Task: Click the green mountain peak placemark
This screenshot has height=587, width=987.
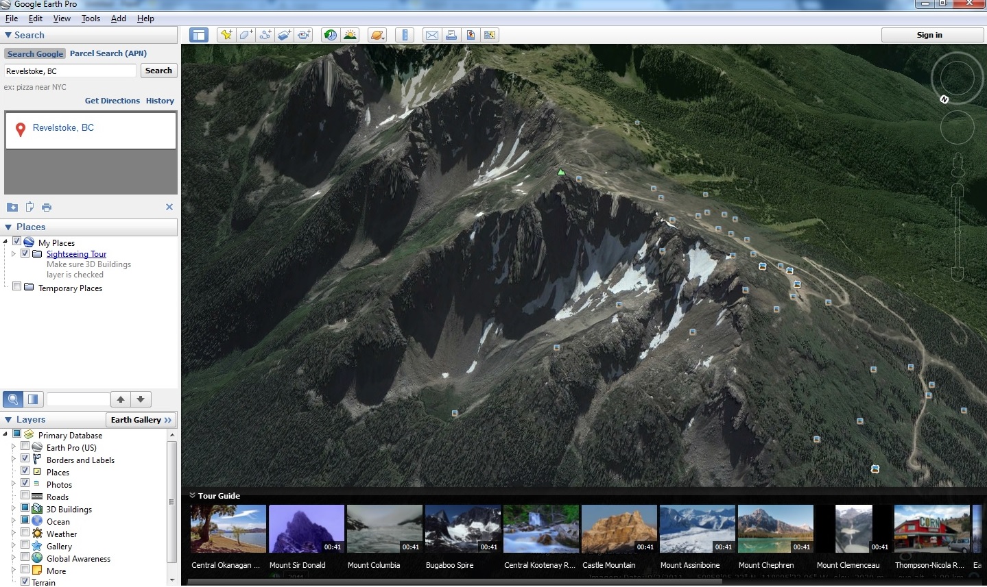Action: 561,172
